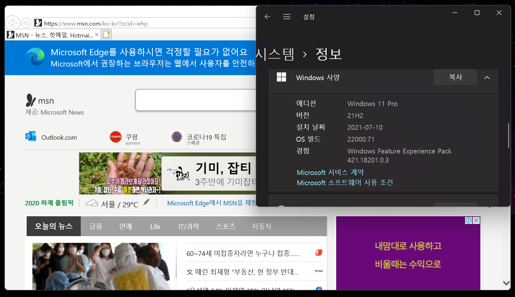Select the 금융 news tab
This screenshot has width=515, height=297.
pyautogui.click(x=96, y=227)
